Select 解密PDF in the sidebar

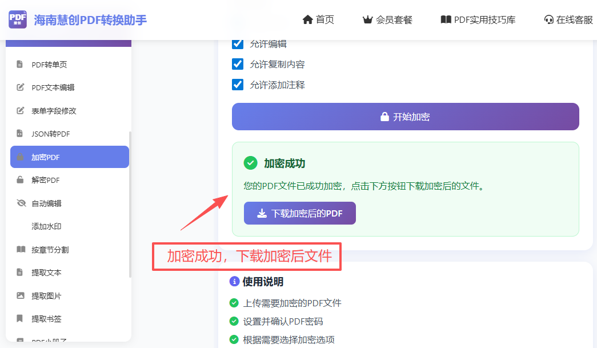[x=70, y=180]
